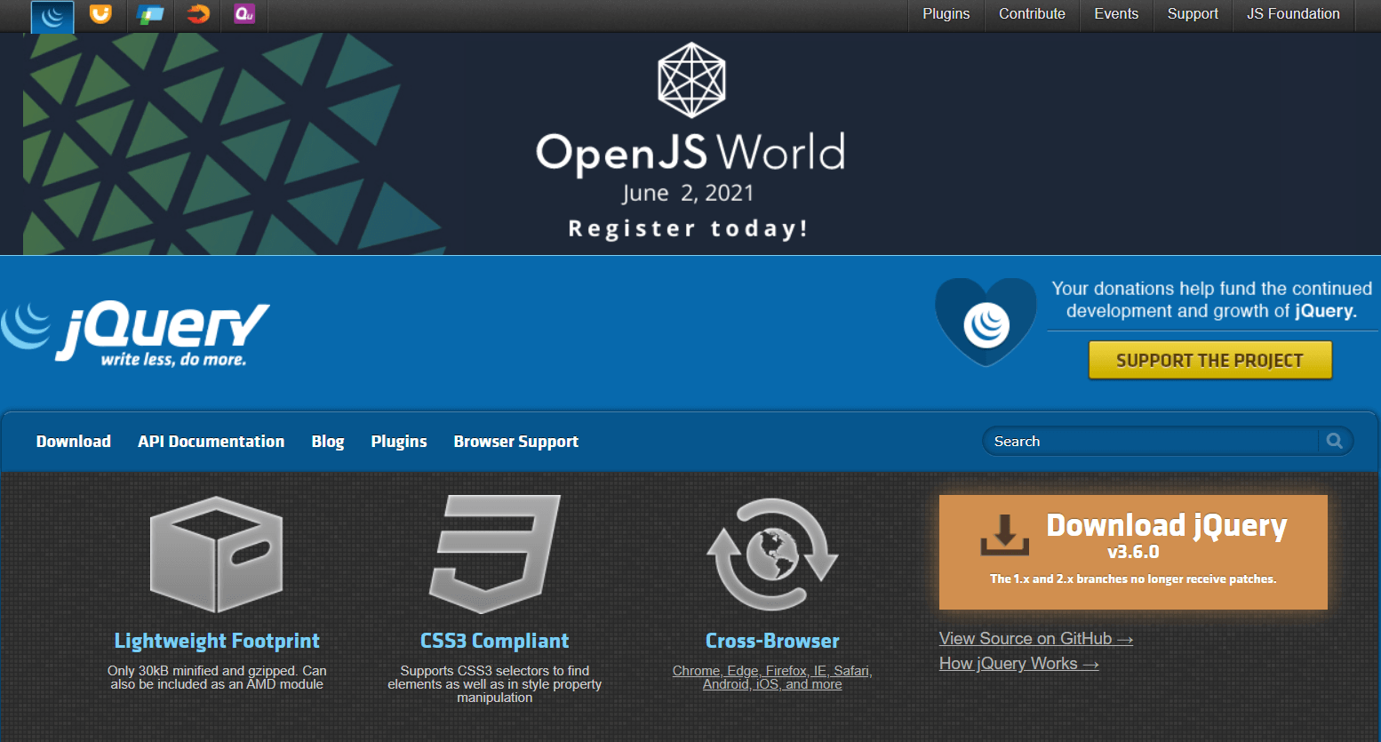The width and height of the screenshot is (1381, 742).
Task: Open Plugins in the top bar
Action: (x=946, y=14)
